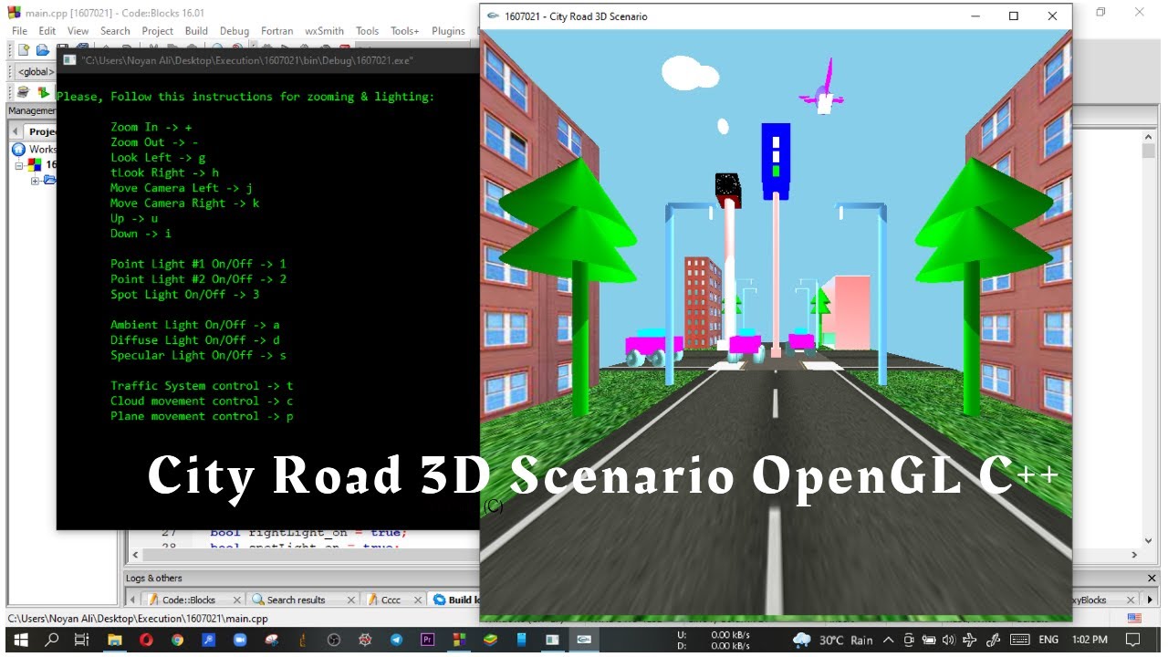Image resolution: width=1168 pixels, height=657 pixels.
Task: Open the Tools+ menu
Action: tap(404, 31)
